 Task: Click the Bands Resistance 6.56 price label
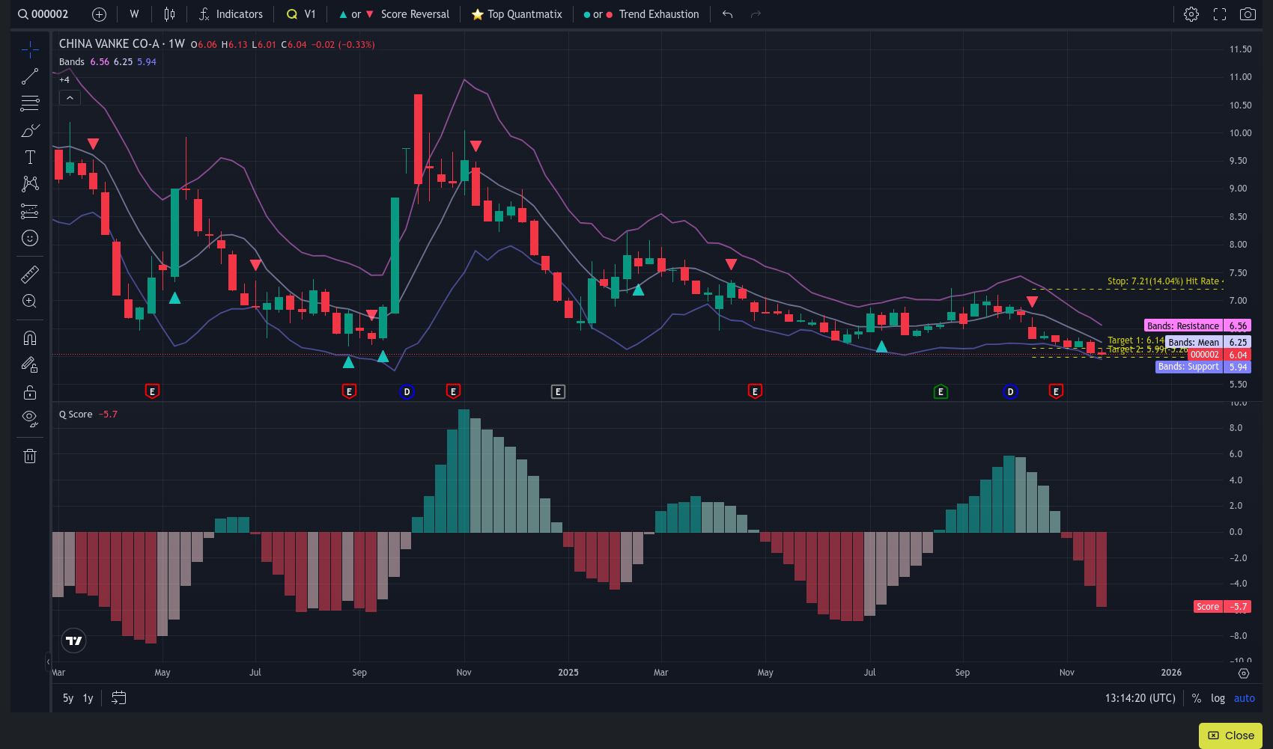[1197, 325]
